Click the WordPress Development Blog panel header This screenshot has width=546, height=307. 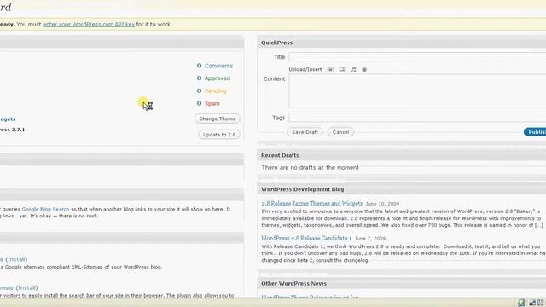[x=402, y=189]
